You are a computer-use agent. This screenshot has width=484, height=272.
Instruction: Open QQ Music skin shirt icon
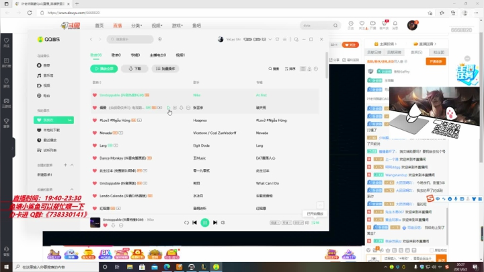[277, 39]
